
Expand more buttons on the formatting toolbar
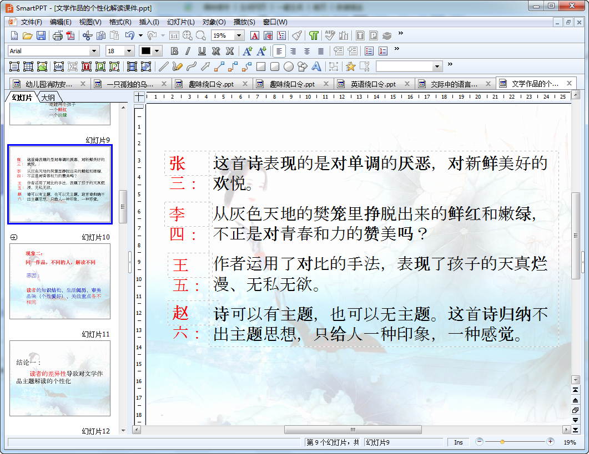tap(397, 49)
